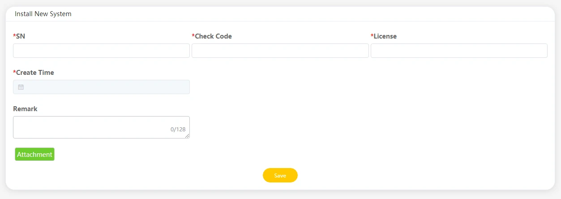Click the Install New System panel title
Image resolution: width=561 pixels, height=199 pixels.
(x=43, y=14)
